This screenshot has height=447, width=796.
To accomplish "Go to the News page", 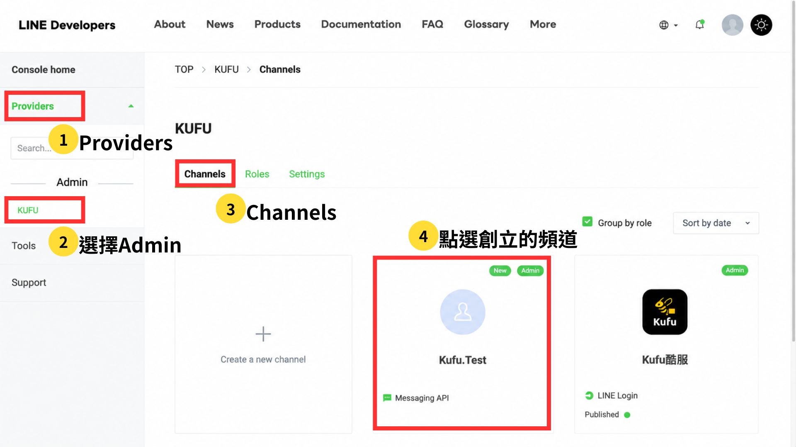I will point(220,24).
